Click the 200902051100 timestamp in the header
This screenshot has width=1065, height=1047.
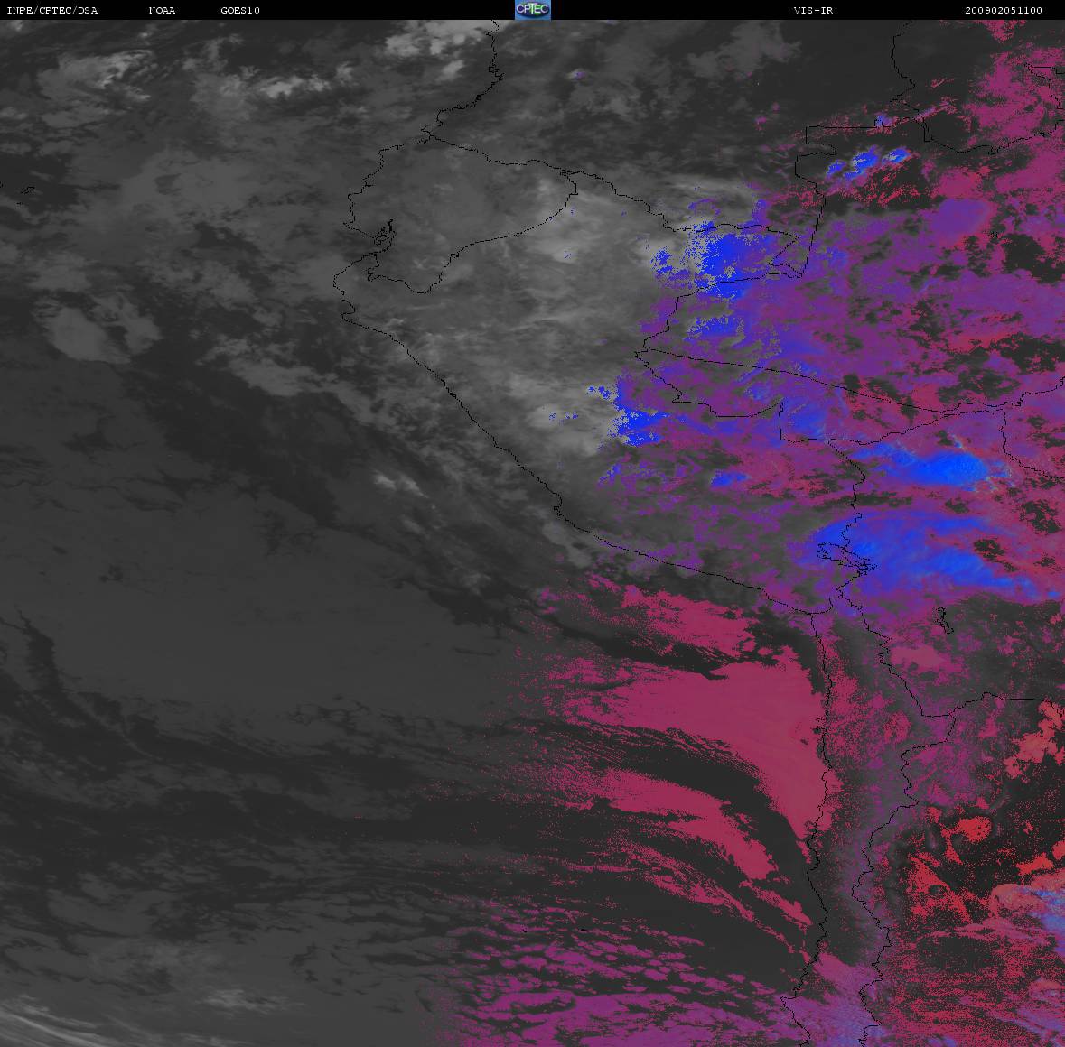pyautogui.click(x=1003, y=10)
